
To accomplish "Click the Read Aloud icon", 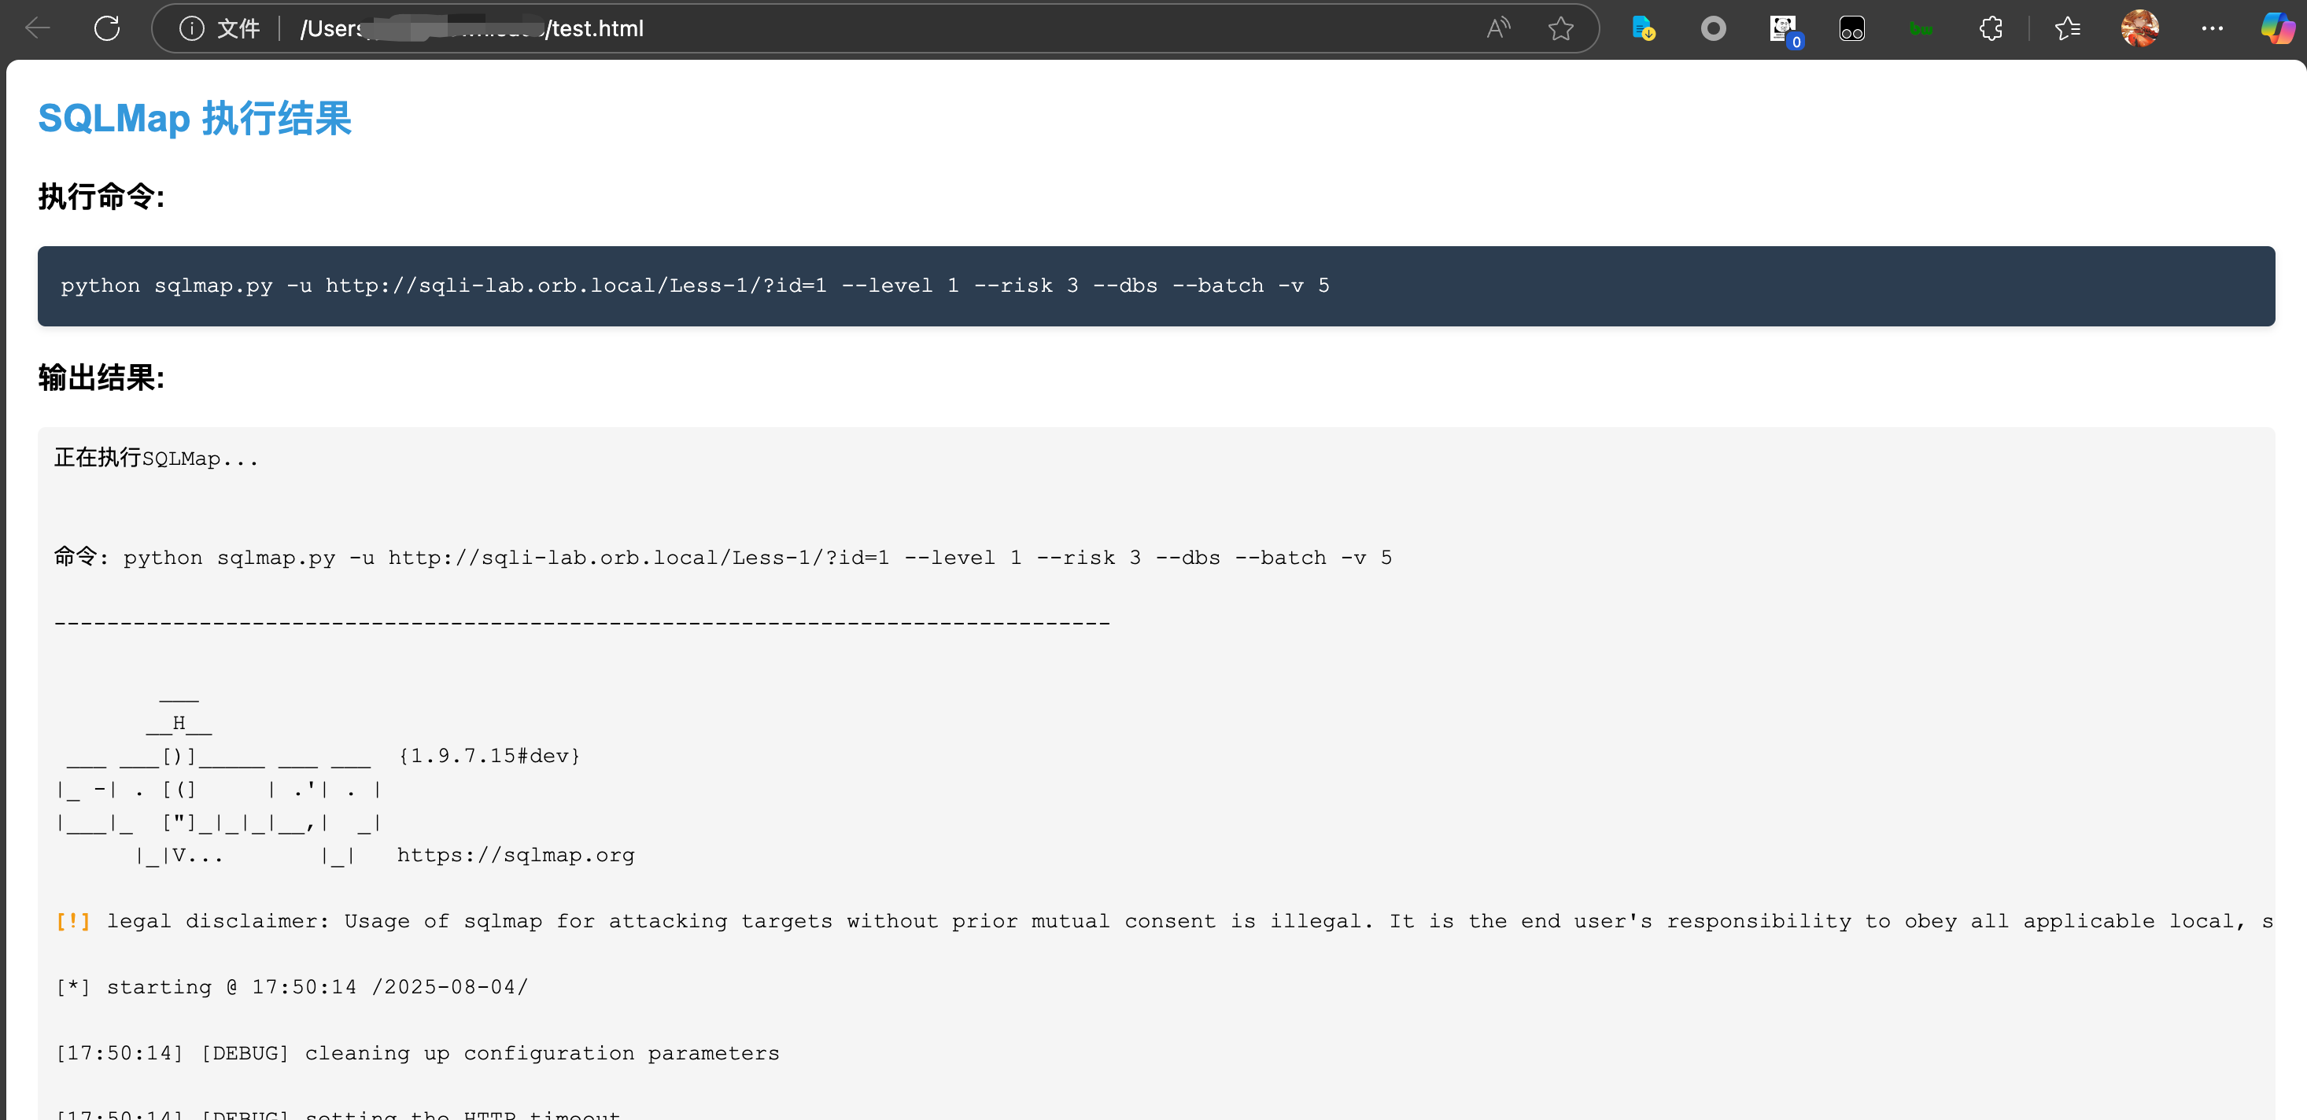I will [1497, 28].
